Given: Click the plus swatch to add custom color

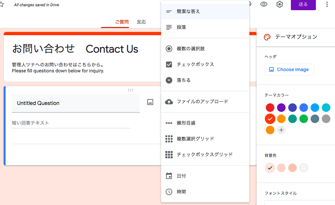Looking at the screenshot, I should coord(281,130).
